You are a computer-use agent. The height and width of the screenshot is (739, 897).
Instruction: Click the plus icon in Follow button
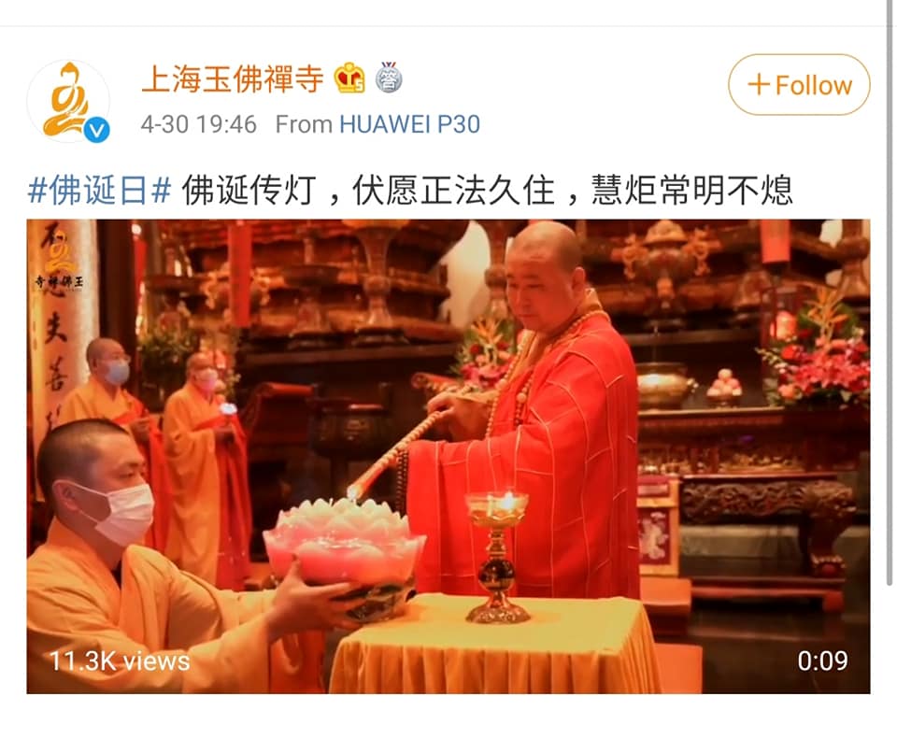(x=759, y=85)
